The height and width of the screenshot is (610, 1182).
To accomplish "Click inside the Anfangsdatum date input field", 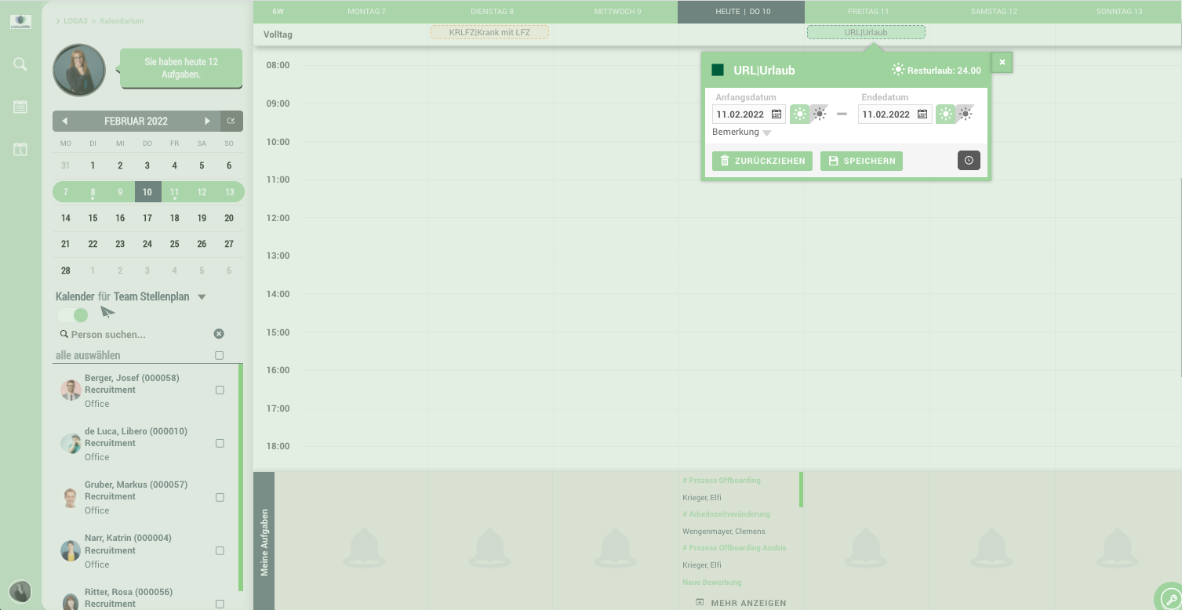I will [741, 114].
